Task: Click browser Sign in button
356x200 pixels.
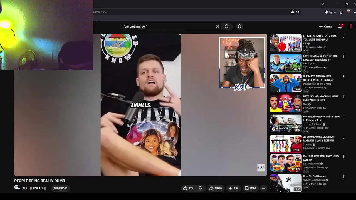Action: pos(330,12)
